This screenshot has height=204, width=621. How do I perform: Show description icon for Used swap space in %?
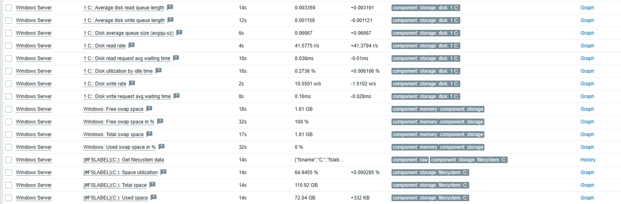pos(161,146)
